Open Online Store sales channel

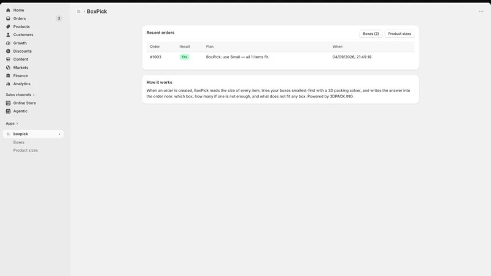pos(25,103)
